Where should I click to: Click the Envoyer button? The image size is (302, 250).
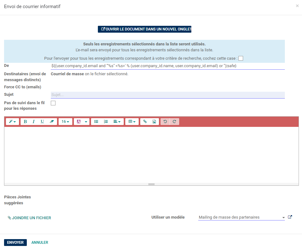coord(15,243)
